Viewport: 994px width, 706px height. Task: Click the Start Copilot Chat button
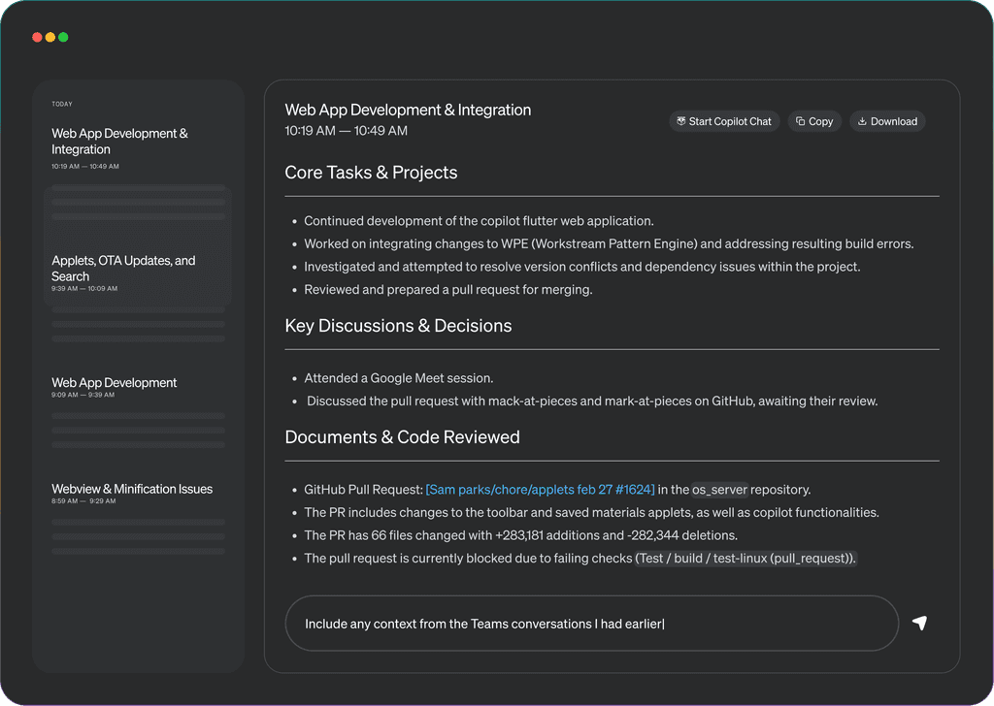pyautogui.click(x=724, y=121)
